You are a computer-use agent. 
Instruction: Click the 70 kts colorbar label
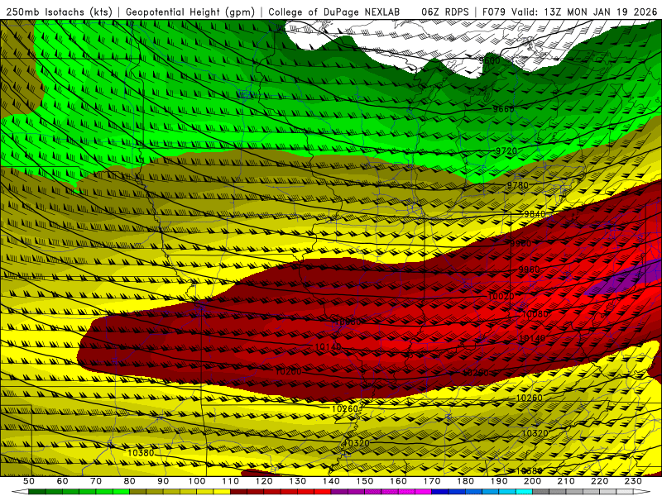pos(96,481)
